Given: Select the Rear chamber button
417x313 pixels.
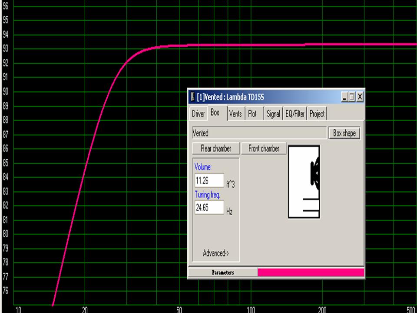Looking at the screenshot, I should [x=216, y=149].
